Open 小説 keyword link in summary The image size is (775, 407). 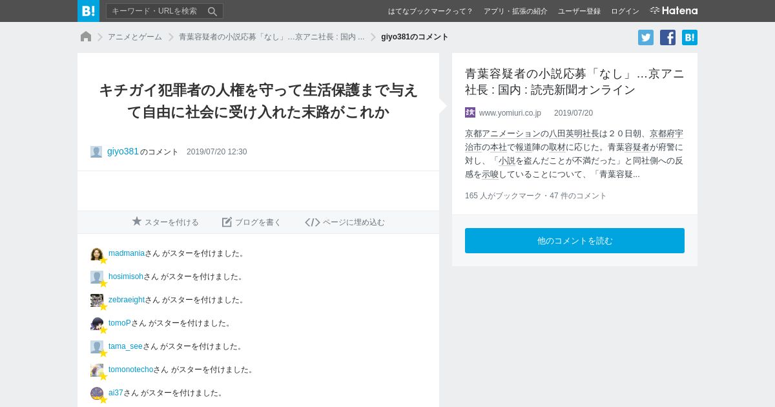coord(507,161)
